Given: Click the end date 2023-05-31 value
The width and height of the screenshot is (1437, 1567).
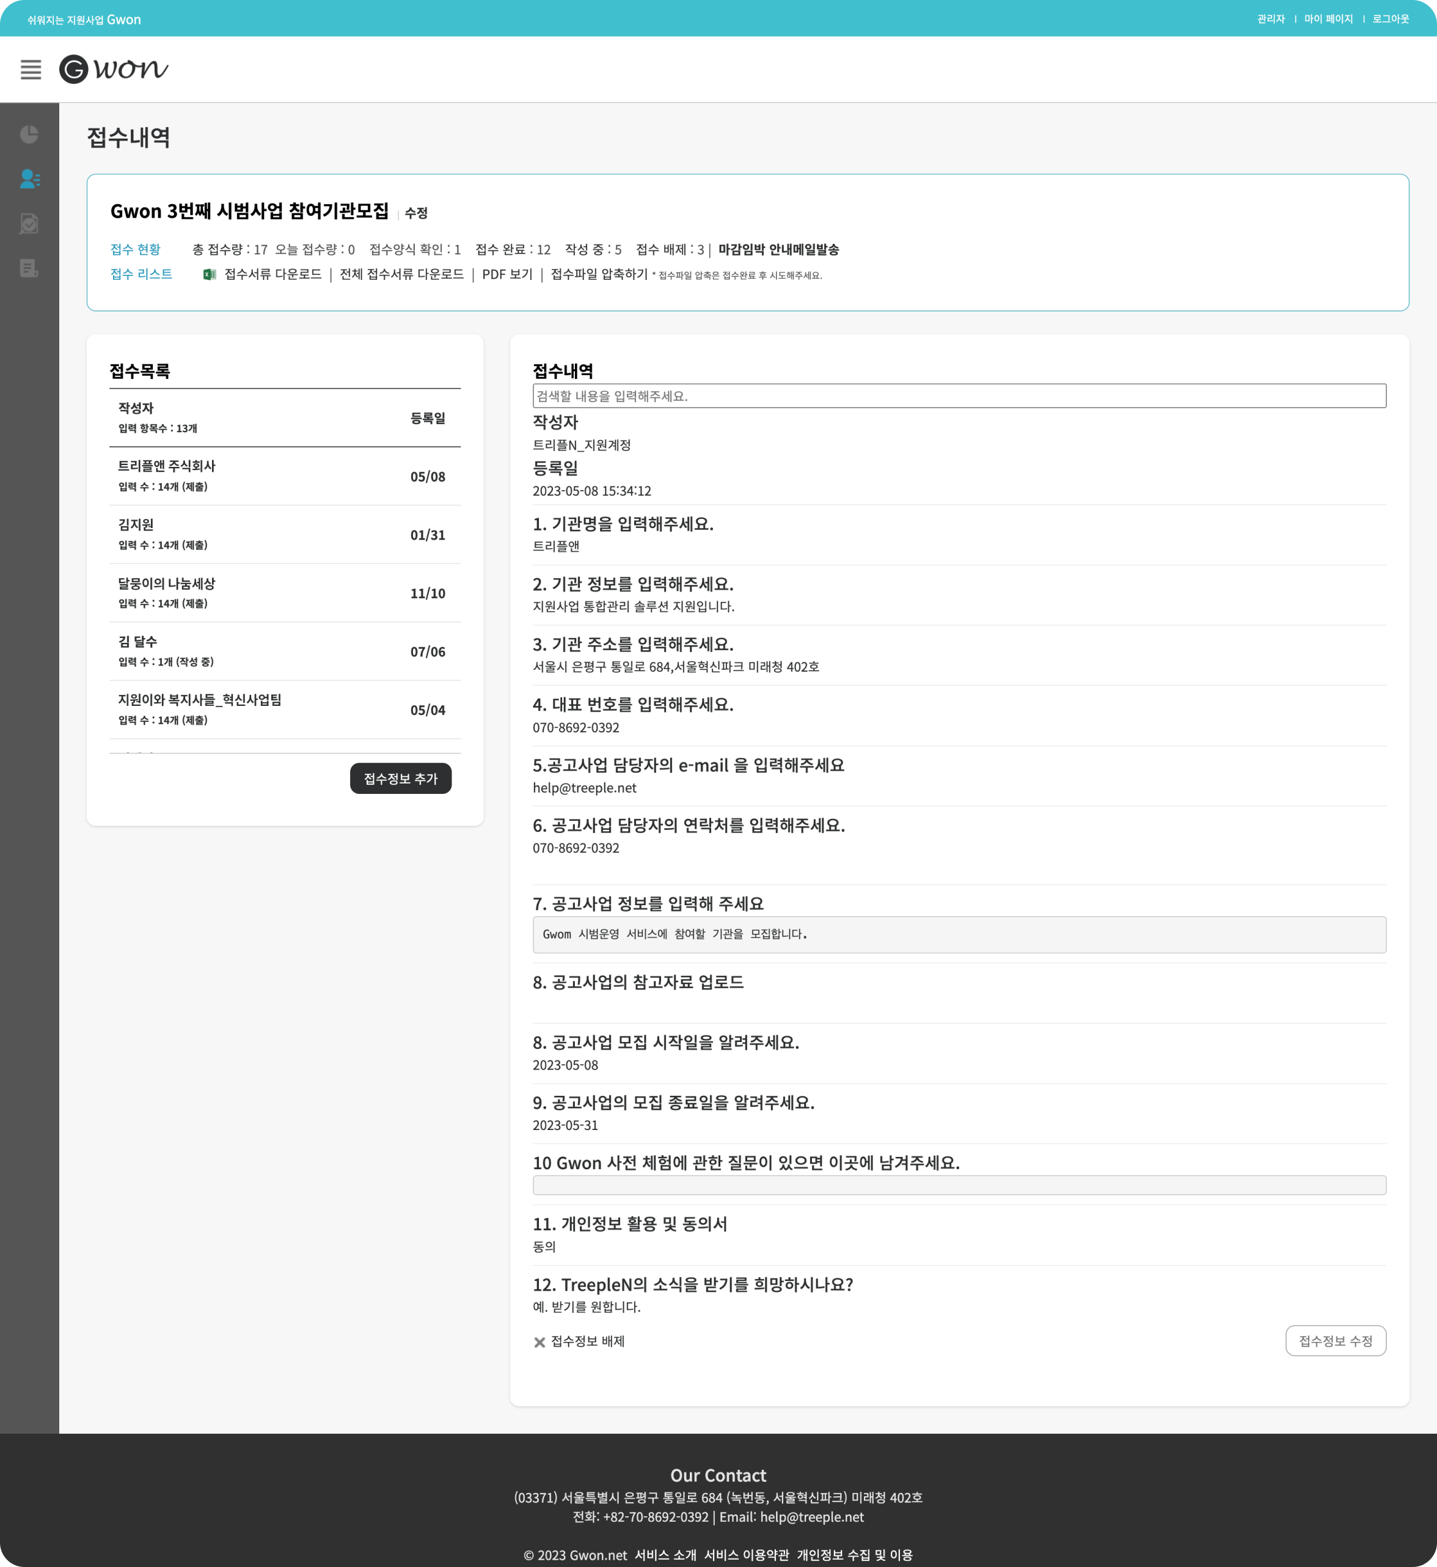Looking at the screenshot, I should [565, 1125].
